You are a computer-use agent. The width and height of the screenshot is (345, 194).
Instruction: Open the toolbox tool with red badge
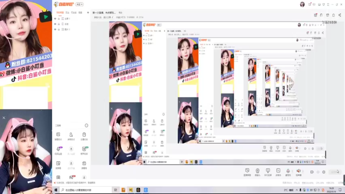[x=72, y=177]
